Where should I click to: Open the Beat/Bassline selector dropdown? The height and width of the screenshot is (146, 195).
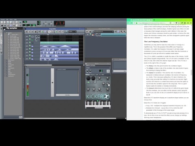tap(104, 32)
